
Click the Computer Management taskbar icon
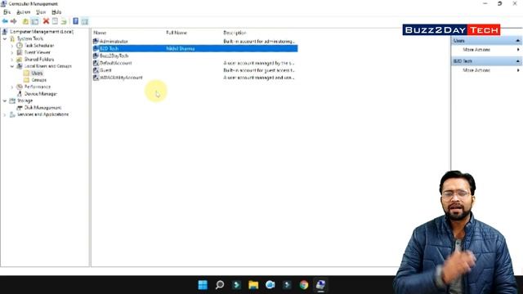pyautogui.click(x=320, y=285)
